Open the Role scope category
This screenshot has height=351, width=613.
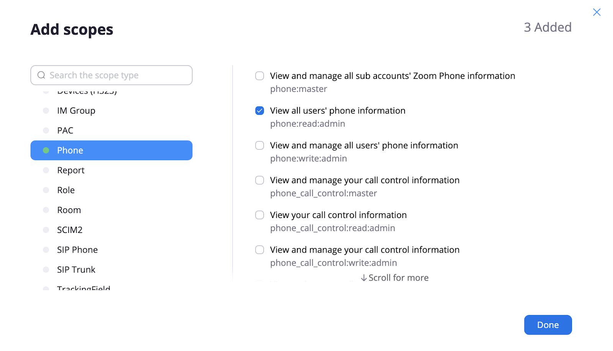[x=66, y=190]
